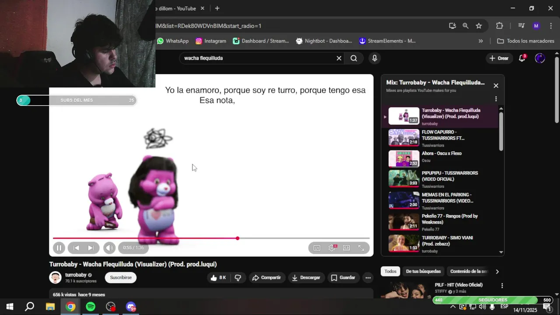This screenshot has height=315, width=560.
Task: Open a new browser tab
Action: pyautogui.click(x=217, y=8)
